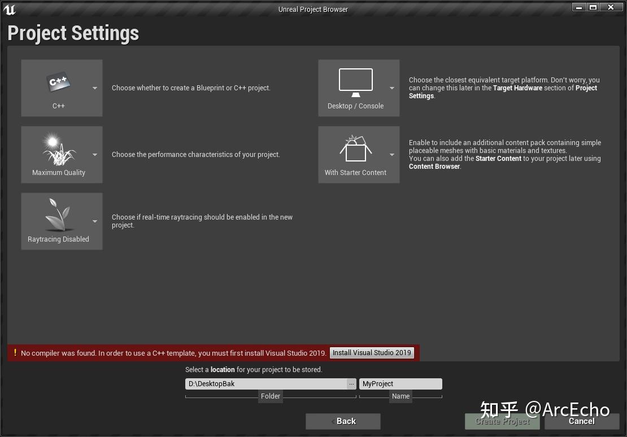Click the browse folder ellipsis button

351,383
